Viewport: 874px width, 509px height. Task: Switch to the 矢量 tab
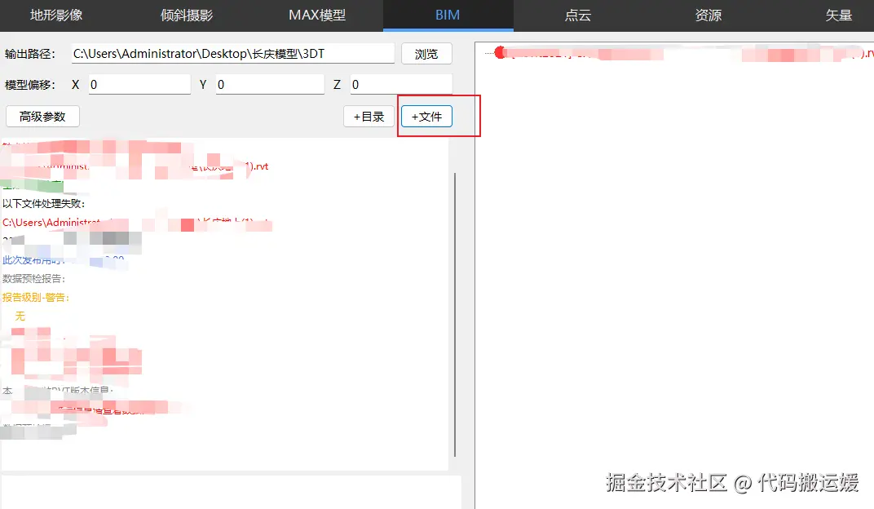[x=839, y=15]
